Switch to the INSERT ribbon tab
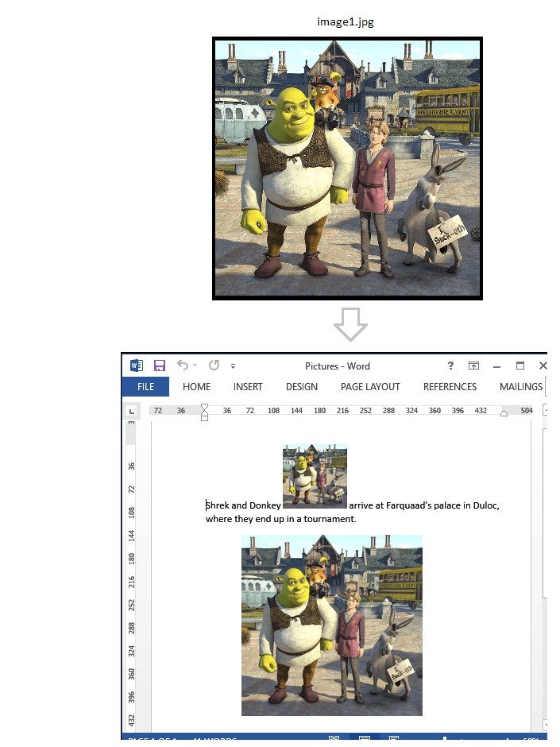 click(248, 387)
